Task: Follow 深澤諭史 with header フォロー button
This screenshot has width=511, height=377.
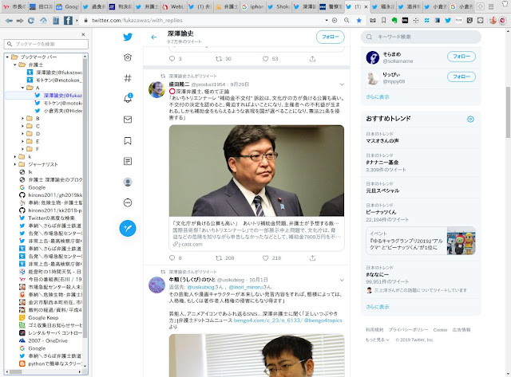Action: pos(330,37)
